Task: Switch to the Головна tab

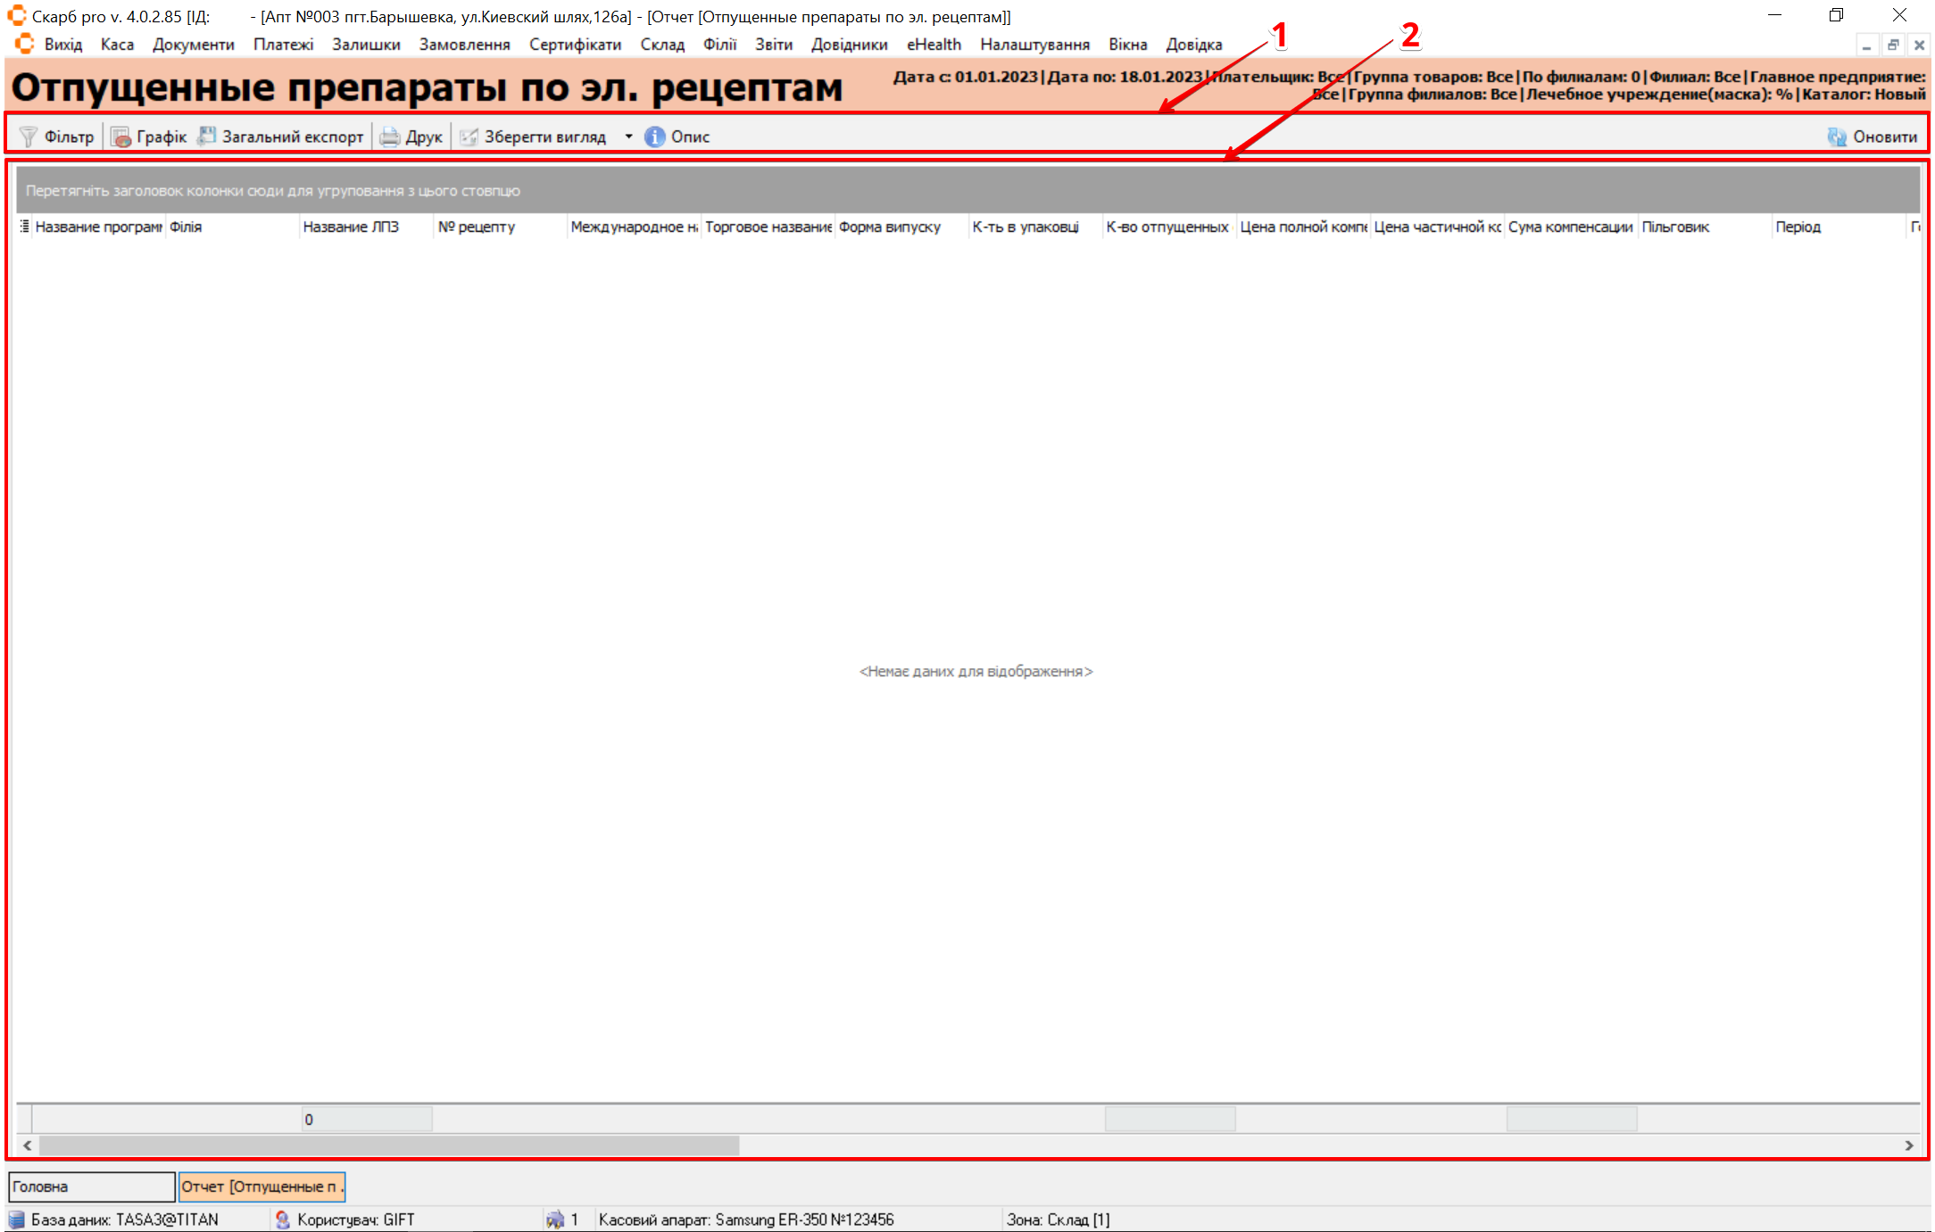Action: click(91, 1187)
